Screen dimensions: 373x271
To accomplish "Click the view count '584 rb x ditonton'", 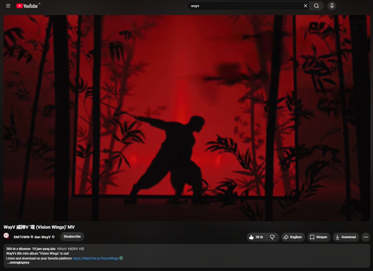I will click(18, 249).
